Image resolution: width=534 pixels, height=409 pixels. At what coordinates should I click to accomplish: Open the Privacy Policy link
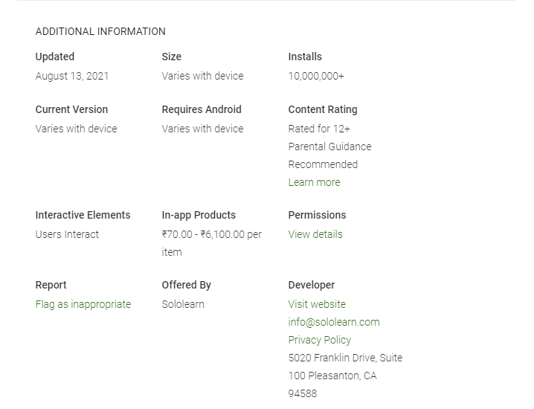pyautogui.click(x=319, y=340)
